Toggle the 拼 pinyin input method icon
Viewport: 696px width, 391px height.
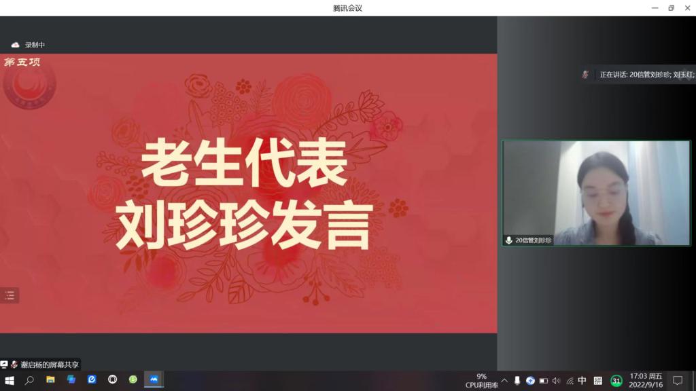(x=598, y=381)
